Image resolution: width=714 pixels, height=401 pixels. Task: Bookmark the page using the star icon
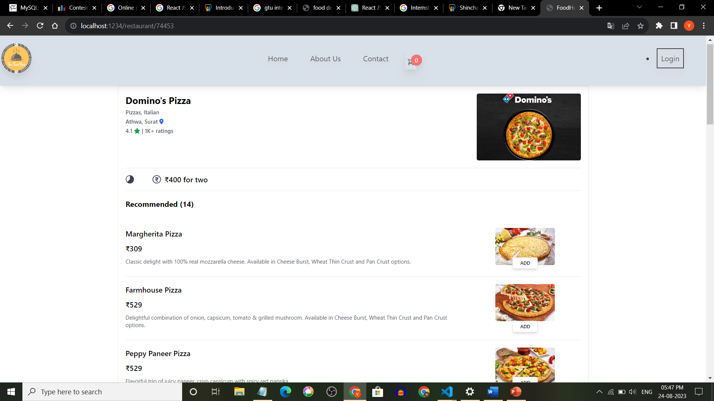pos(640,26)
